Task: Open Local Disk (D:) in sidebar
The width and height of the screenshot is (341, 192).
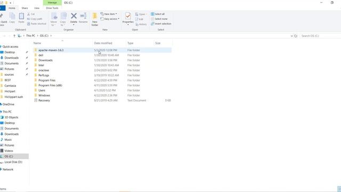Action: point(13,162)
